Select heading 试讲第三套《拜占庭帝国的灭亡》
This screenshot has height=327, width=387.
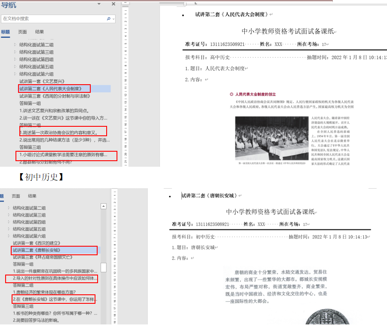pos(43,257)
